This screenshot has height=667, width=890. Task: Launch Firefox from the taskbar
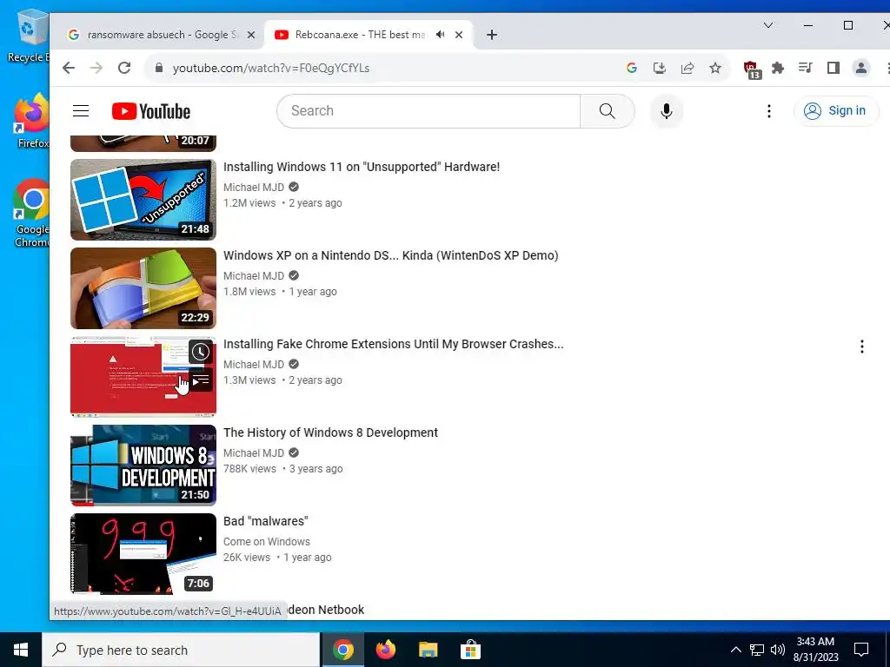[385, 650]
